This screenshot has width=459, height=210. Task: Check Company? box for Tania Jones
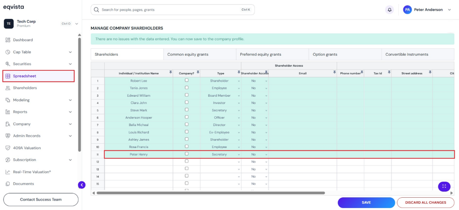187,87
